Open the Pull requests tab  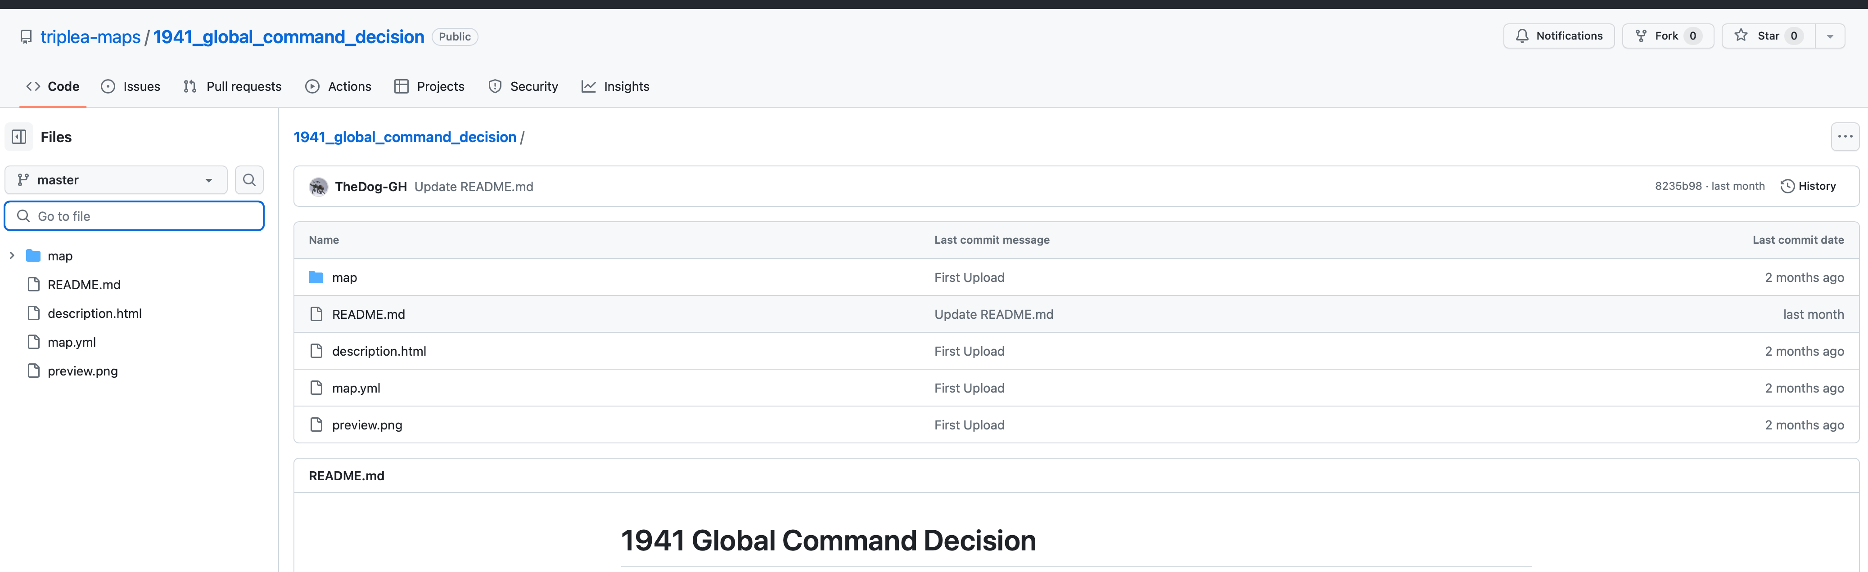point(232,86)
